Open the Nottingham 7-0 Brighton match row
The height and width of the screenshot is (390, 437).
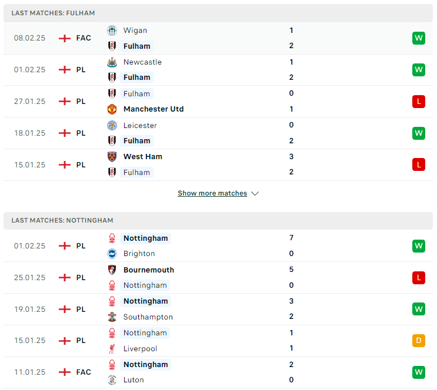(218, 246)
